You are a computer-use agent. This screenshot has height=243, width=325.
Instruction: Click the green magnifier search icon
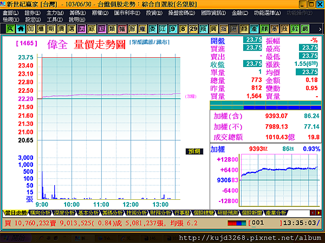[10, 29]
